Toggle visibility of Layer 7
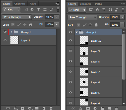The width and height of the screenshot is (126, 110). point(70,72)
